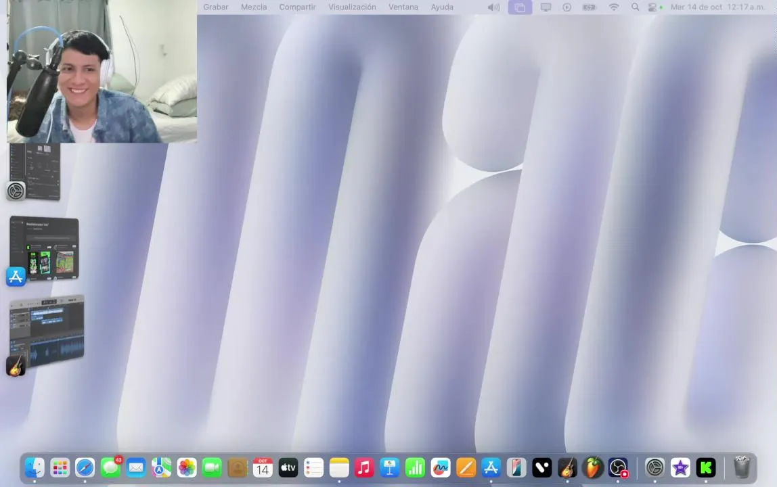The image size is (777, 487).
Task: Click the Stage Manager menu bar icon
Action: [x=520, y=7]
